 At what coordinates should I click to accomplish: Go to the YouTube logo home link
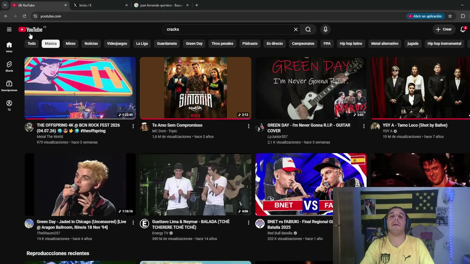click(x=30, y=29)
